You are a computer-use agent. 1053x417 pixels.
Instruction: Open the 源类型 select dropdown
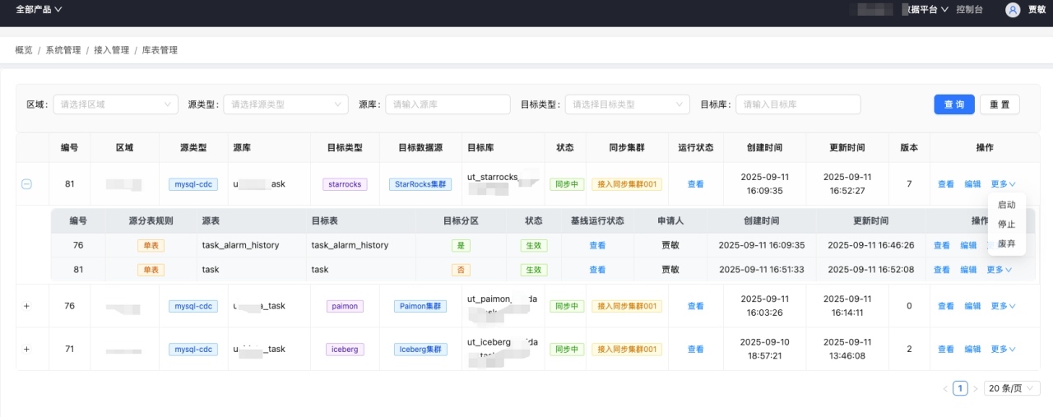pyautogui.click(x=285, y=104)
